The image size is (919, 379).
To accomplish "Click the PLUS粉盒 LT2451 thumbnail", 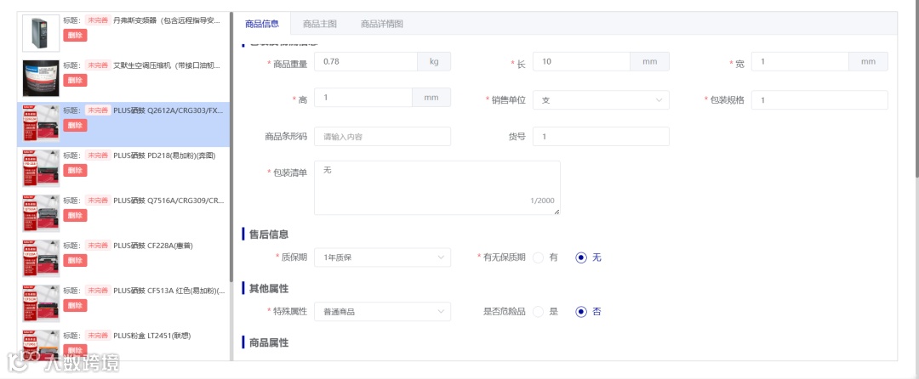I will [41, 344].
